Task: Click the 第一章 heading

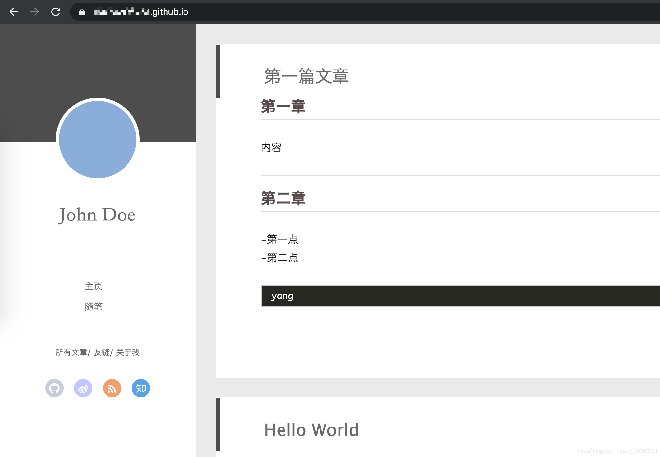Action: click(x=283, y=107)
